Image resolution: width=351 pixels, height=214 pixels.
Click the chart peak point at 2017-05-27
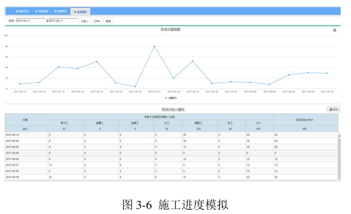coord(154,46)
